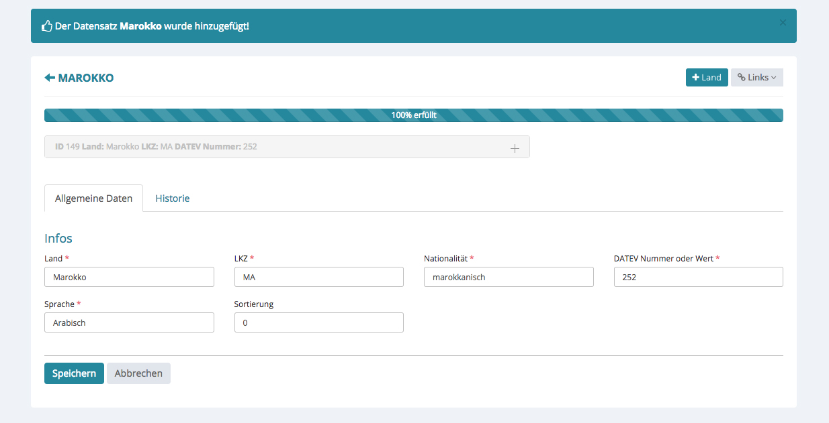Screen dimensions: 829x423
Task: Click the thumbs-up icon in notification
Action: (x=47, y=26)
